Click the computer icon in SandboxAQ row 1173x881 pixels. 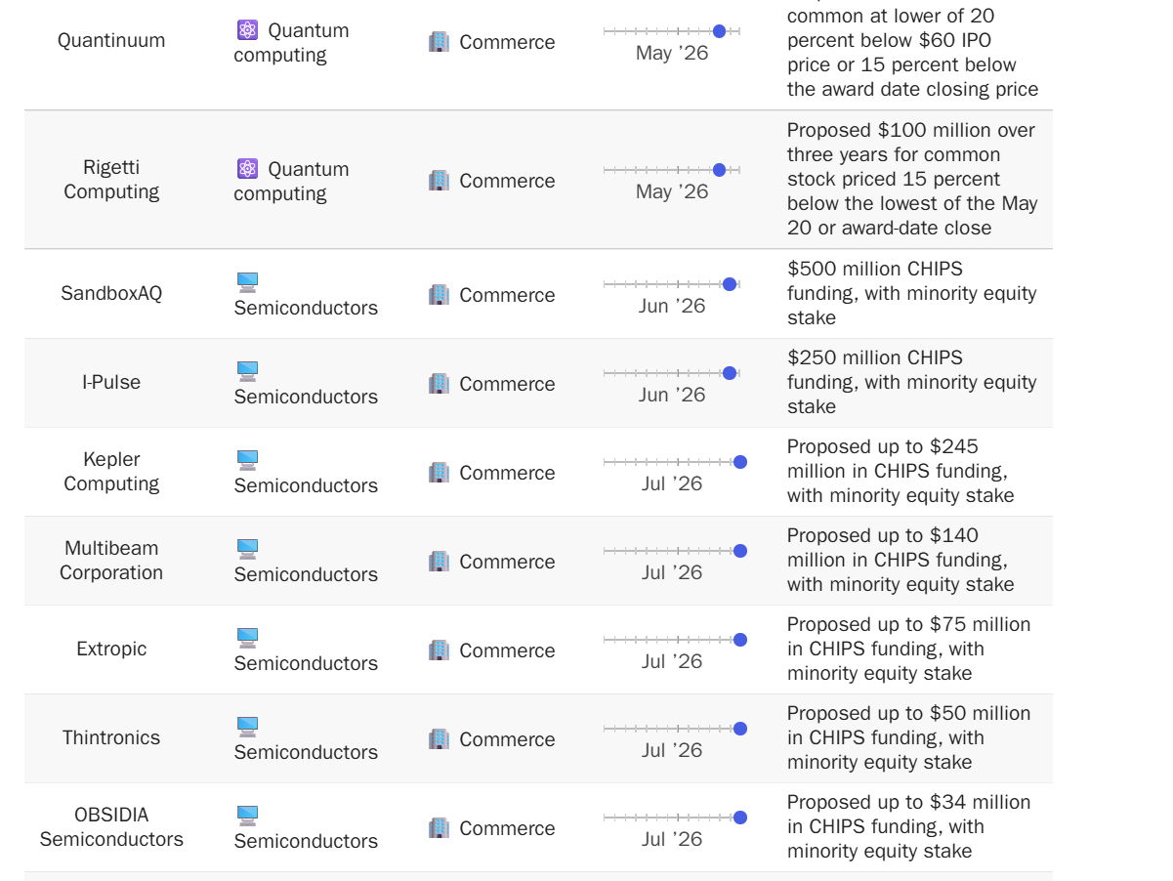click(x=247, y=283)
